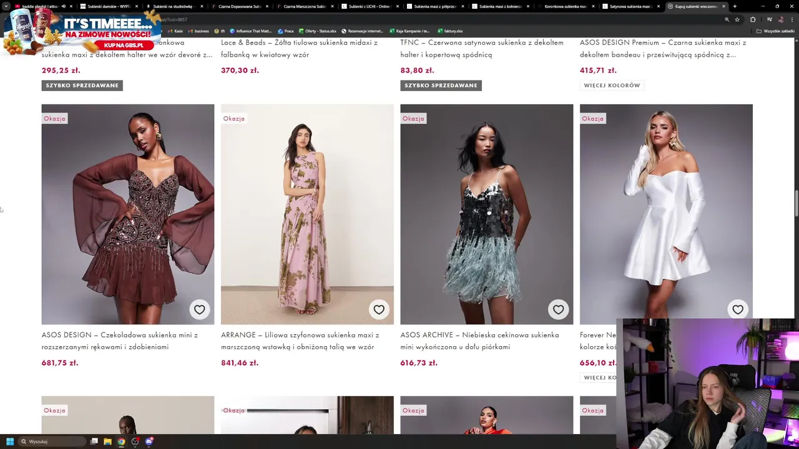Open the Windows Start menu
The image size is (799, 449).
tap(10, 442)
